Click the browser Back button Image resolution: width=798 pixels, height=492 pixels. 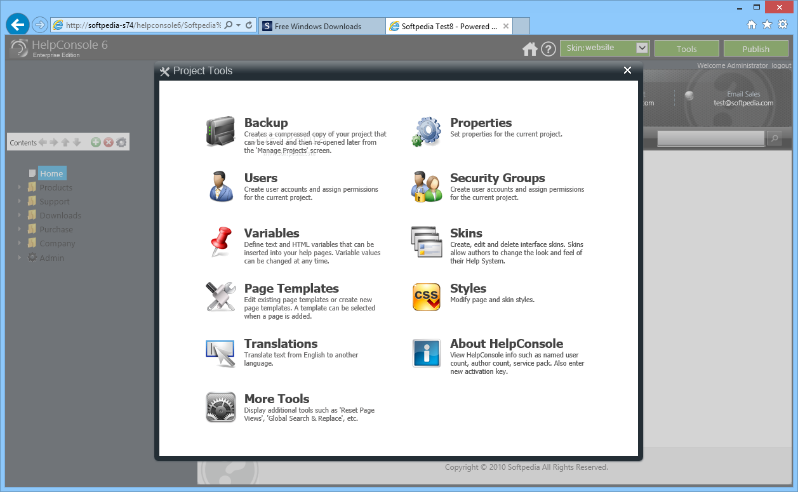[x=18, y=25]
